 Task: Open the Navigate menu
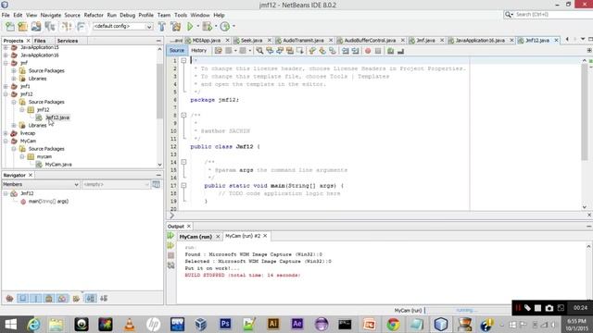coord(51,15)
